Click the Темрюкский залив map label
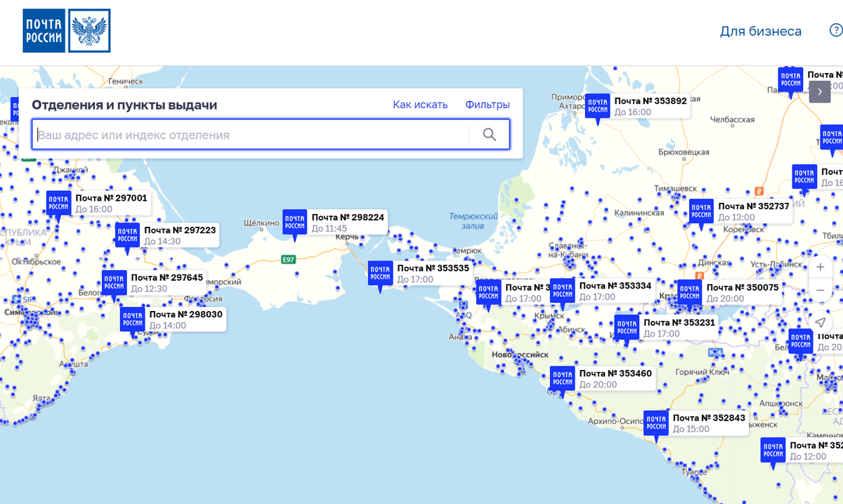This screenshot has height=504, width=843. [474, 221]
